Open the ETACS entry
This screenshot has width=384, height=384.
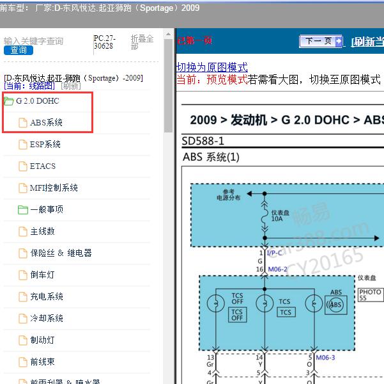click(x=43, y=166)
